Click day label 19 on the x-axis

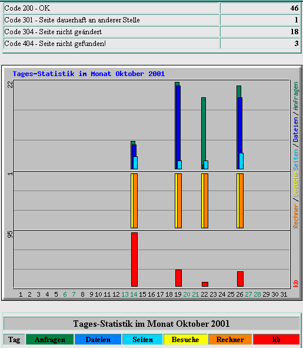[x=178, y=294]
